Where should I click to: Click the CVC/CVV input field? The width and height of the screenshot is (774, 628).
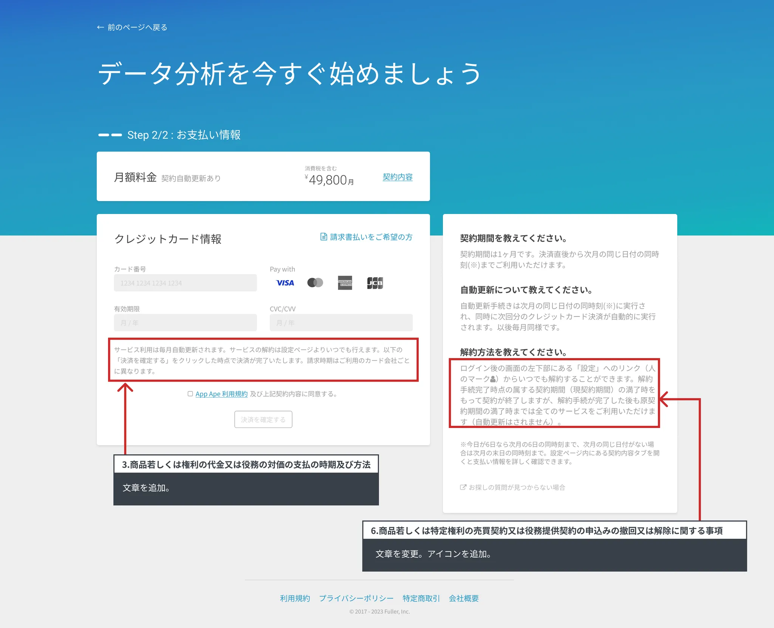[341, 323]
